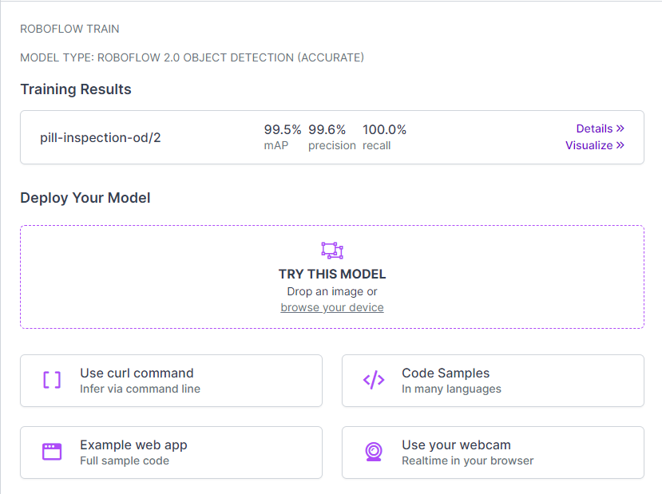This screenshot has height=494, width=662.
Task: Open the Use your webcam card
Action: [493, 453]
